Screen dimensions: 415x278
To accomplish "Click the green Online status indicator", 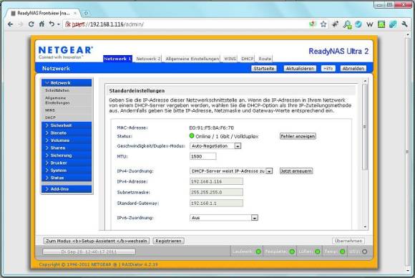I will [x=192, y=136].
